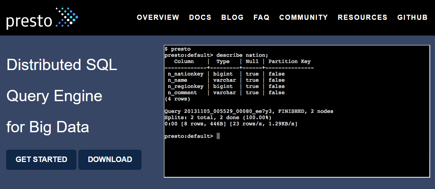The image size is (435, 189).
Task: Click the DOWNLOAD button
Action: point(110,160)
